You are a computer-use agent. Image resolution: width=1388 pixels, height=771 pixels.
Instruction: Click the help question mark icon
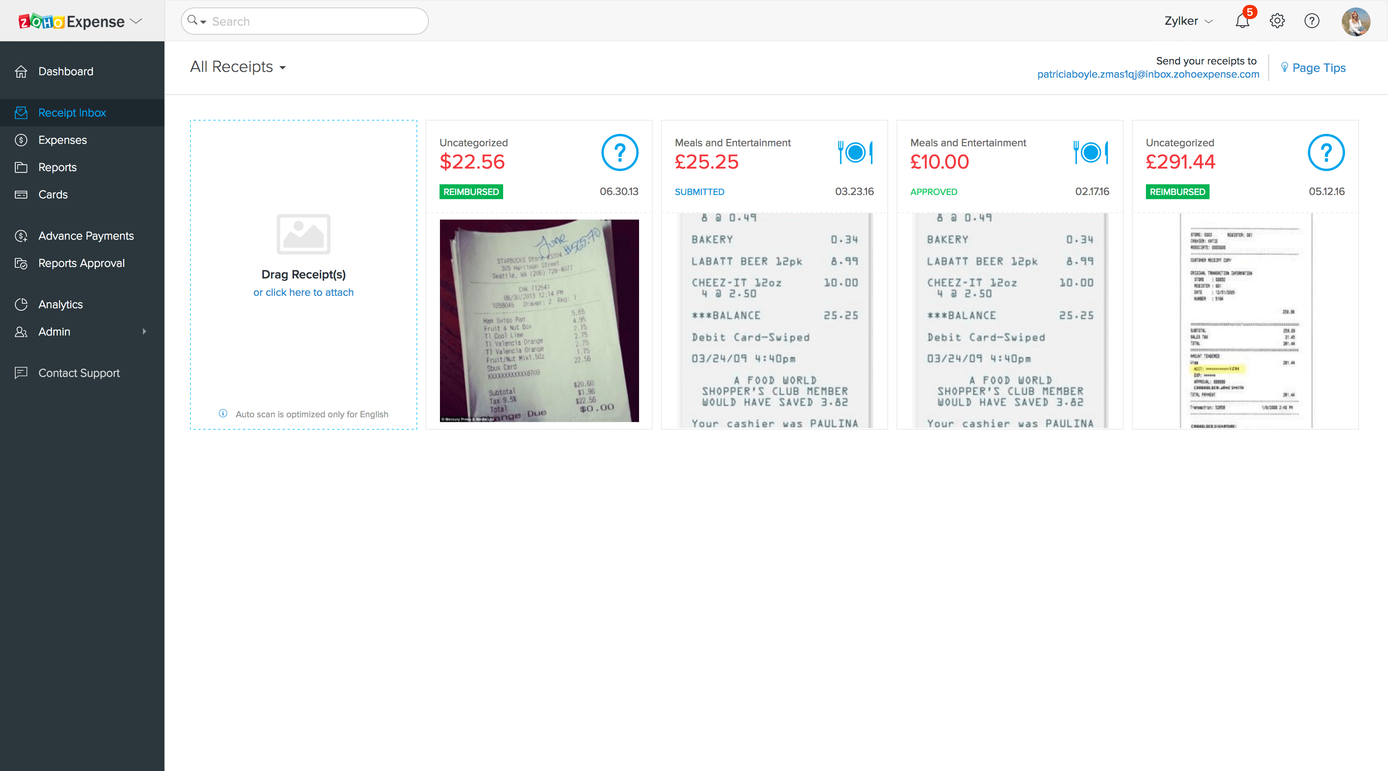coord(1312,21)
